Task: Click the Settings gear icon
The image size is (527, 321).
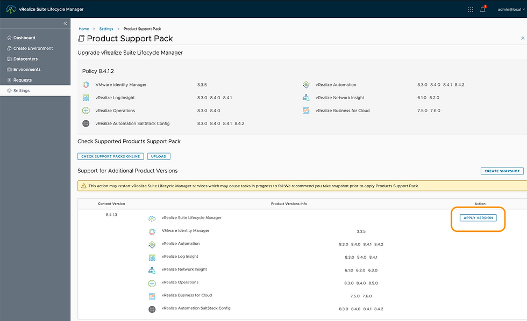Action: tap(10, 91)
